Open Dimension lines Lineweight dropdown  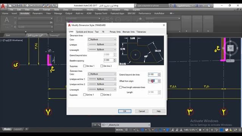[x=102, y=49]
